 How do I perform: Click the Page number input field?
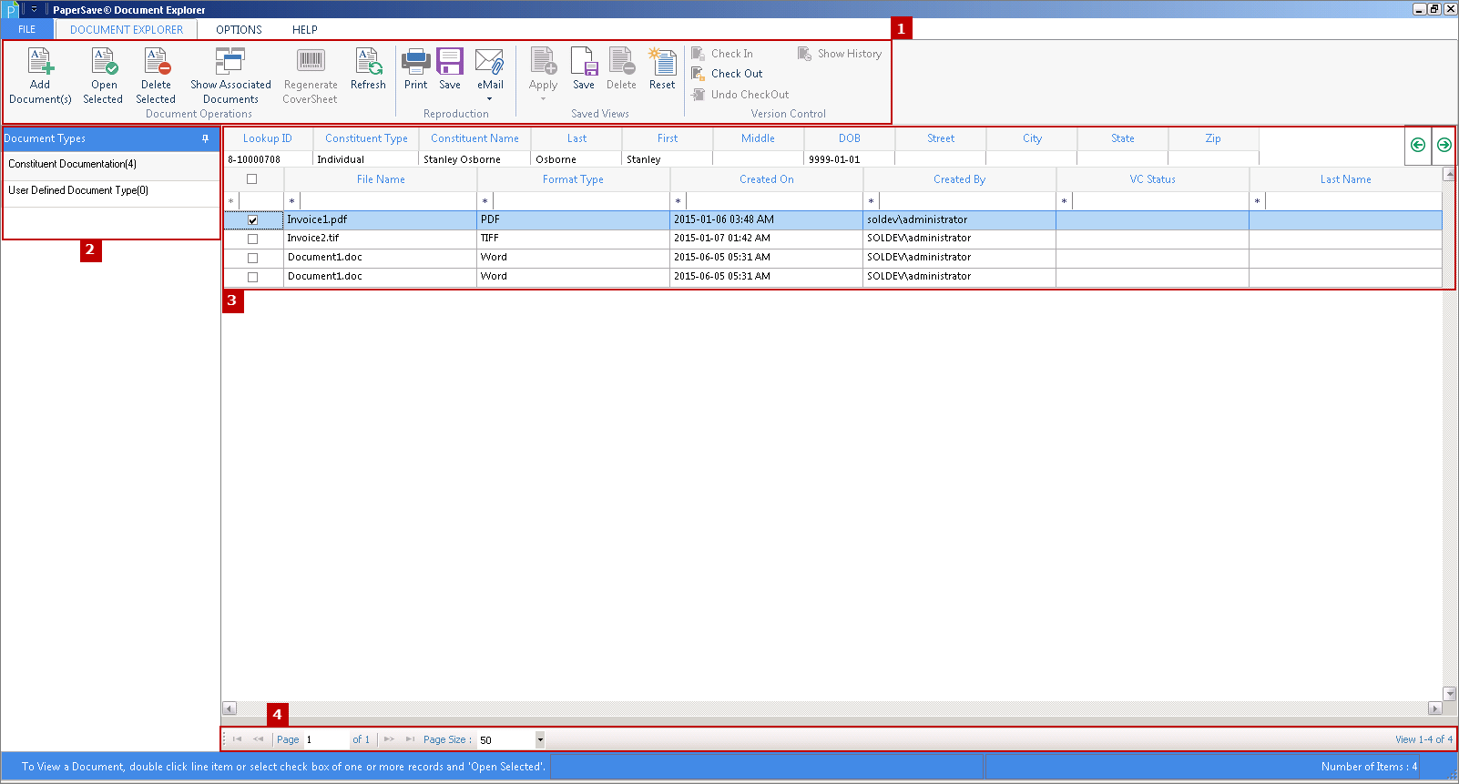[x=325, y=739]
